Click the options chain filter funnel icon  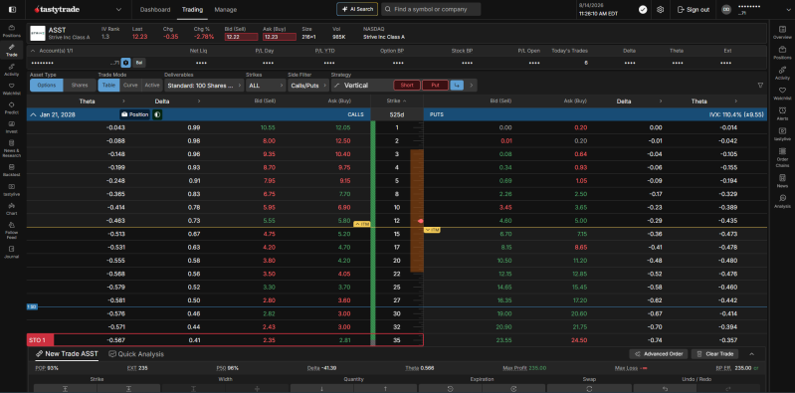[x=760, y=86]
